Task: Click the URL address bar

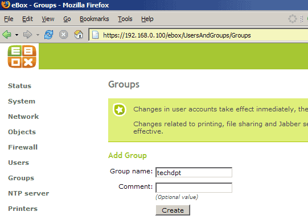Action: point(198,35)
